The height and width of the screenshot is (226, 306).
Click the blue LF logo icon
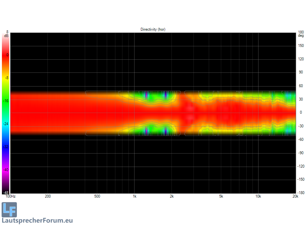9,210
